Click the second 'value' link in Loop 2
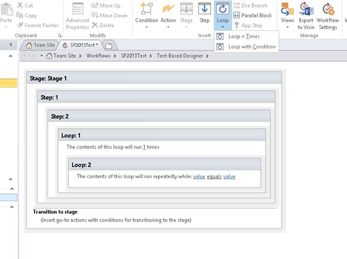This screenshot has width=347, height=259. coord(229,177)
